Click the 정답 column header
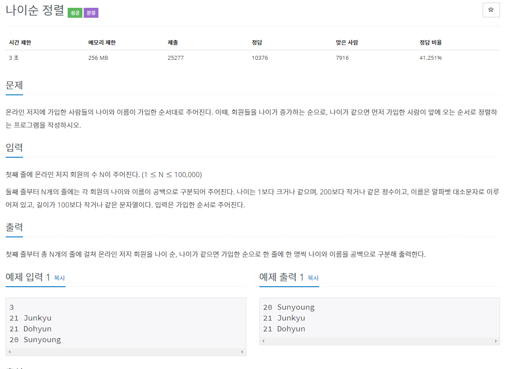This screenshot has width=513, height=369. coord(257,42)
